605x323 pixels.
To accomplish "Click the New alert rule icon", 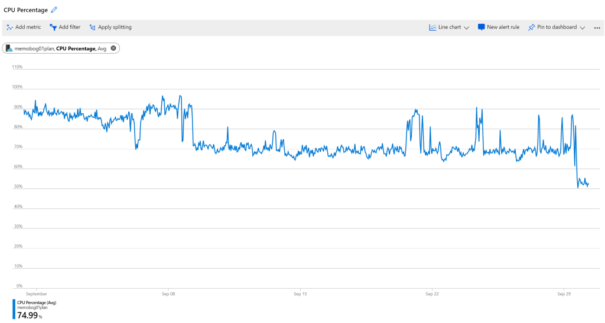I will 482,27.
